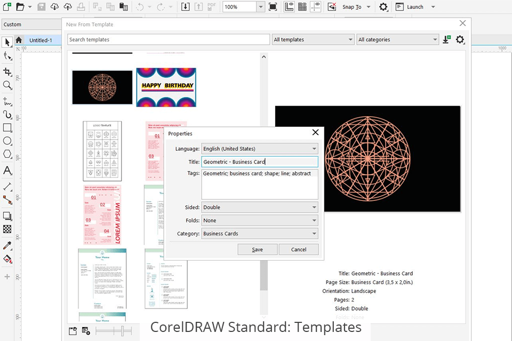The image size is (512, 341).
Task: Select the Artistic Media tool
Action: coord(7,115)
